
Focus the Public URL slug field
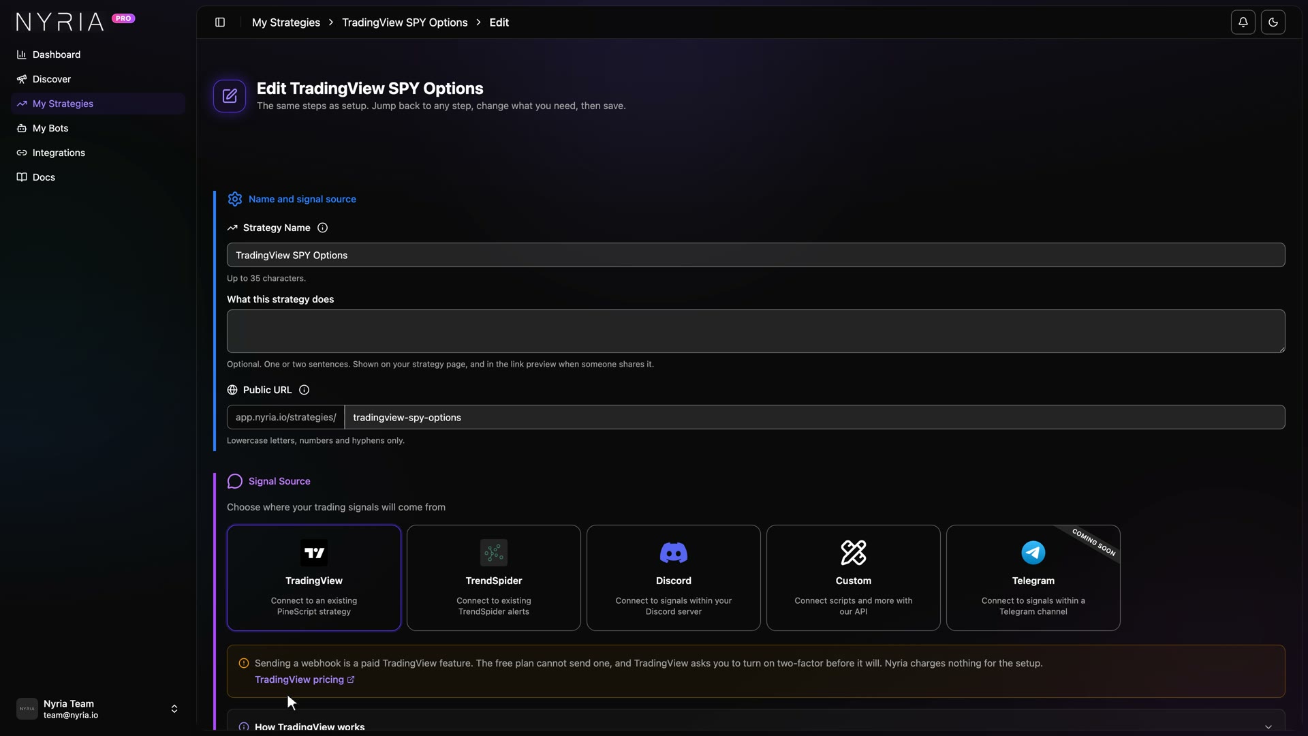[x=815, y=417]
